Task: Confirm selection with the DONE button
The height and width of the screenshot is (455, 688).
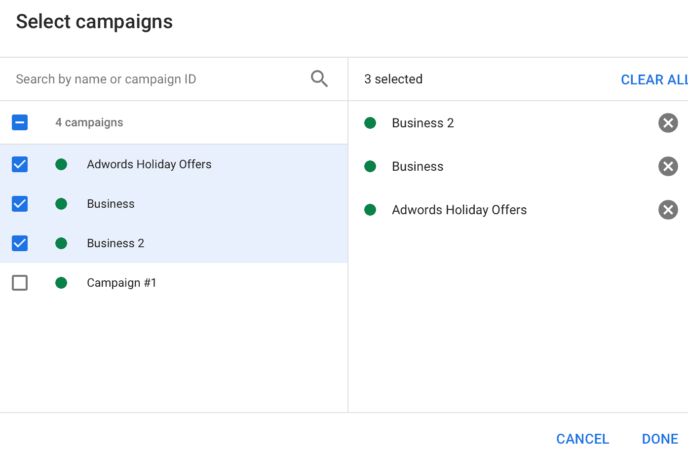Action: tap(660, 439)
